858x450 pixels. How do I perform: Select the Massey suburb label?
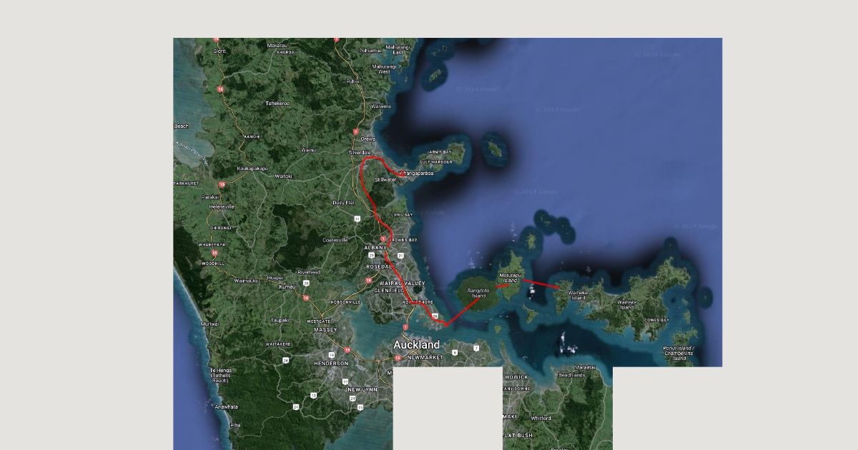(325, 330)
